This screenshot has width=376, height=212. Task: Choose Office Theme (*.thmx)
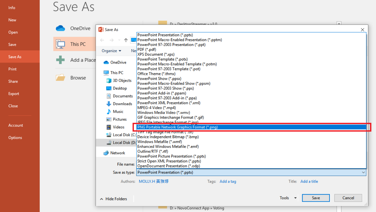251,74
